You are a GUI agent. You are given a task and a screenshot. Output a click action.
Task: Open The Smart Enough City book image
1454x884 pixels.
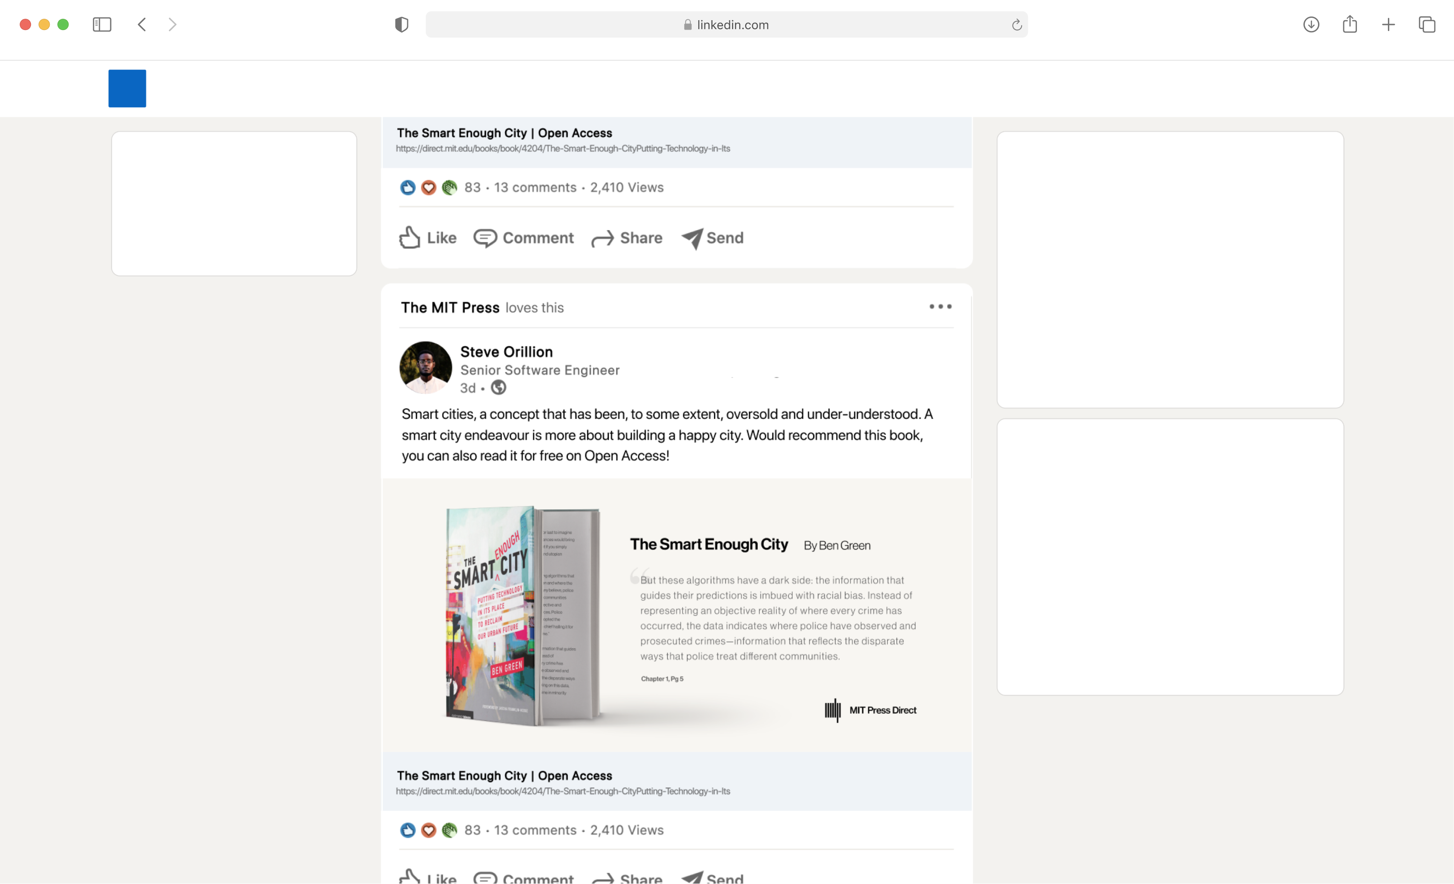(x=676, y=614)
